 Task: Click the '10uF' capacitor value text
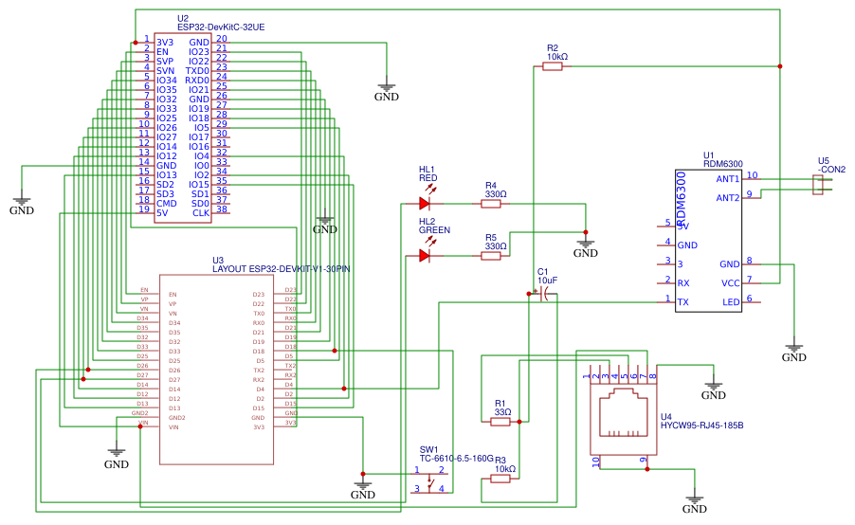pyautogui.click(x=548, y=281)
